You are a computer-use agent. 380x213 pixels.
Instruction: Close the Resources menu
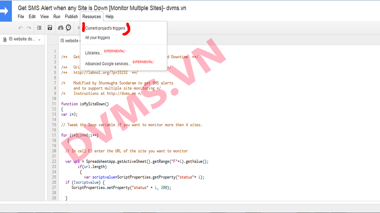(x=92, y=17)
